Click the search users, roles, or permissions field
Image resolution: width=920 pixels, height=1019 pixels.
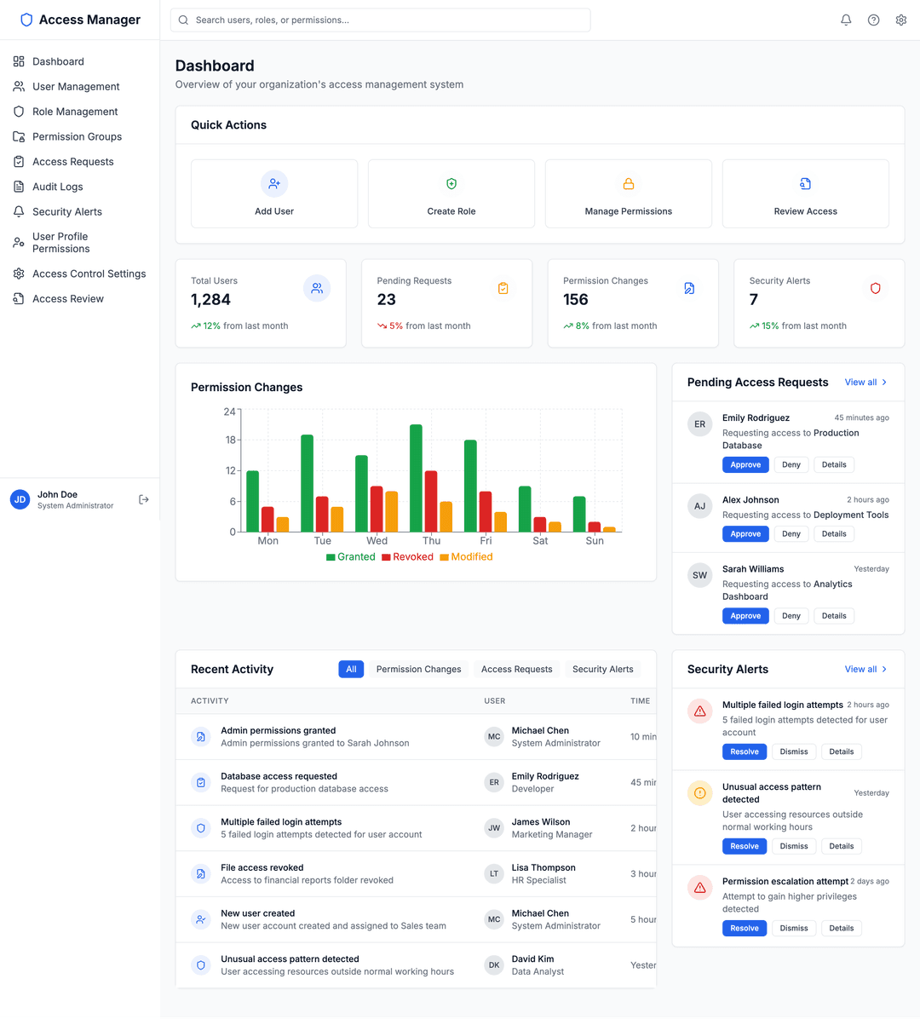click(380, 19)
